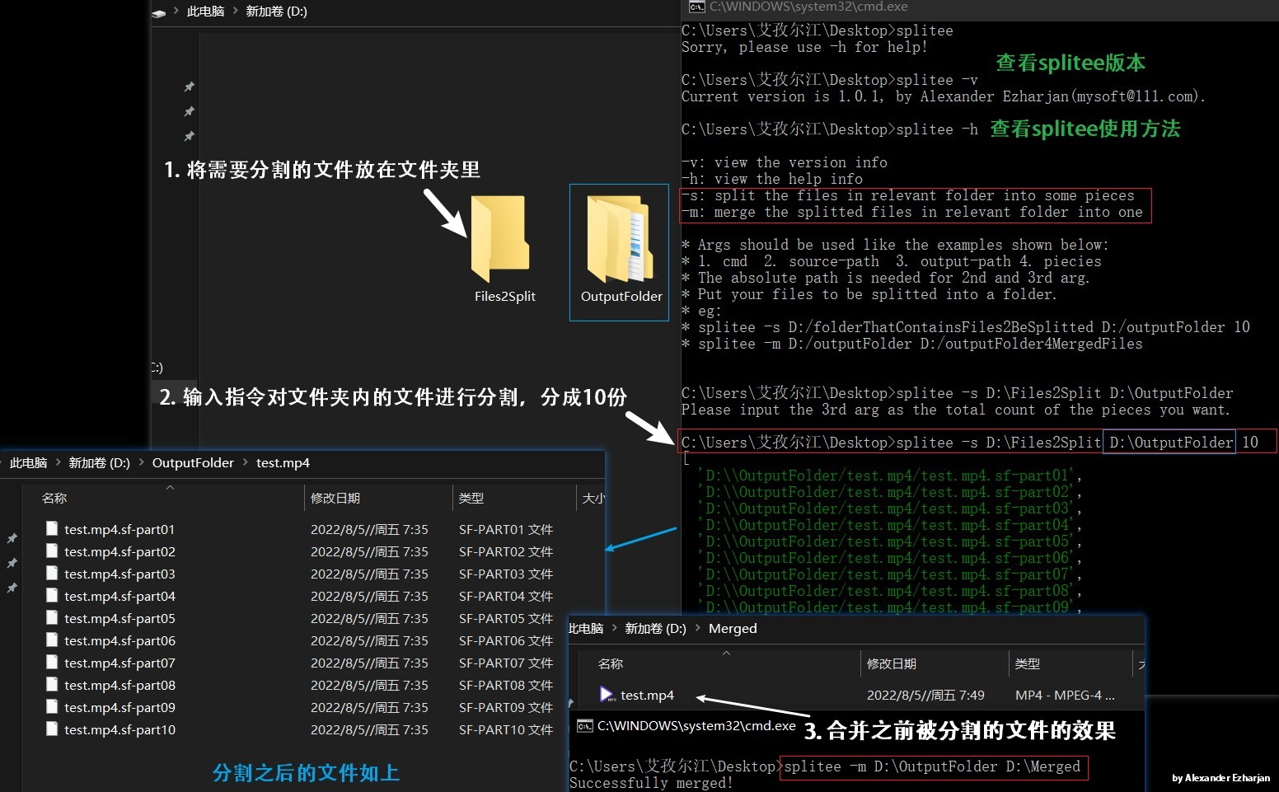Expand chevron after OutputFolder in breadcrumb
This screenshot has width=1279, height=792.
[x=246, y=463]
